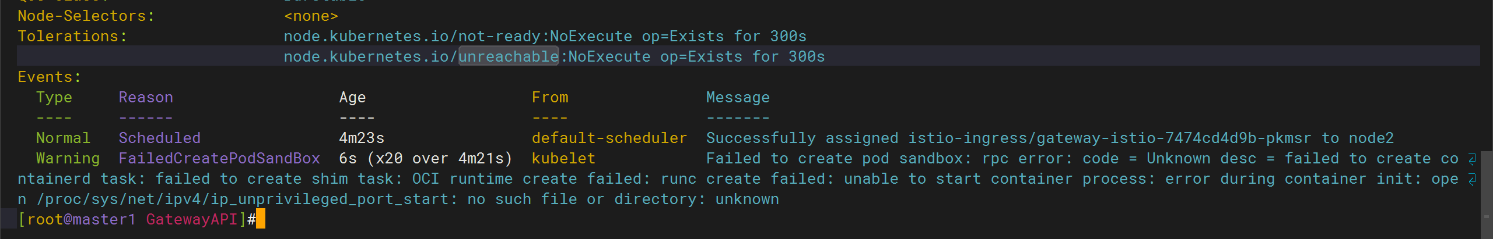The image size is (1493, 239).
Task: Click the Message column header
Action: tap(738, 98)
